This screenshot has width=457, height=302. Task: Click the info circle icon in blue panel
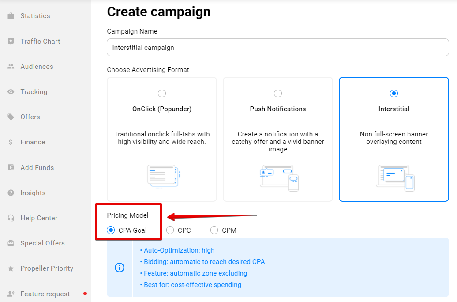point(120,268)
